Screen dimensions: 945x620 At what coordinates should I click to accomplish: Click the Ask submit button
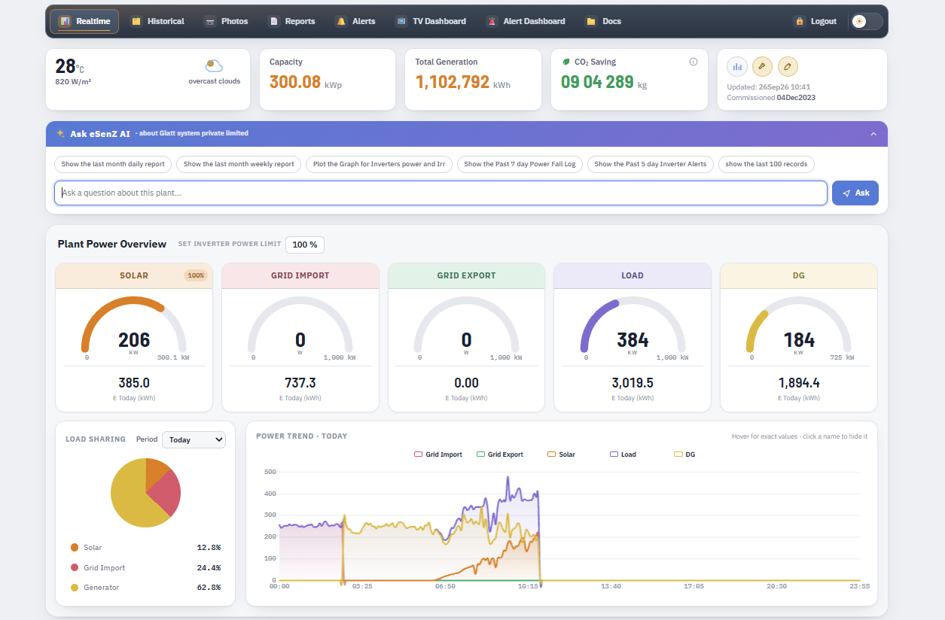pos(855,193)
